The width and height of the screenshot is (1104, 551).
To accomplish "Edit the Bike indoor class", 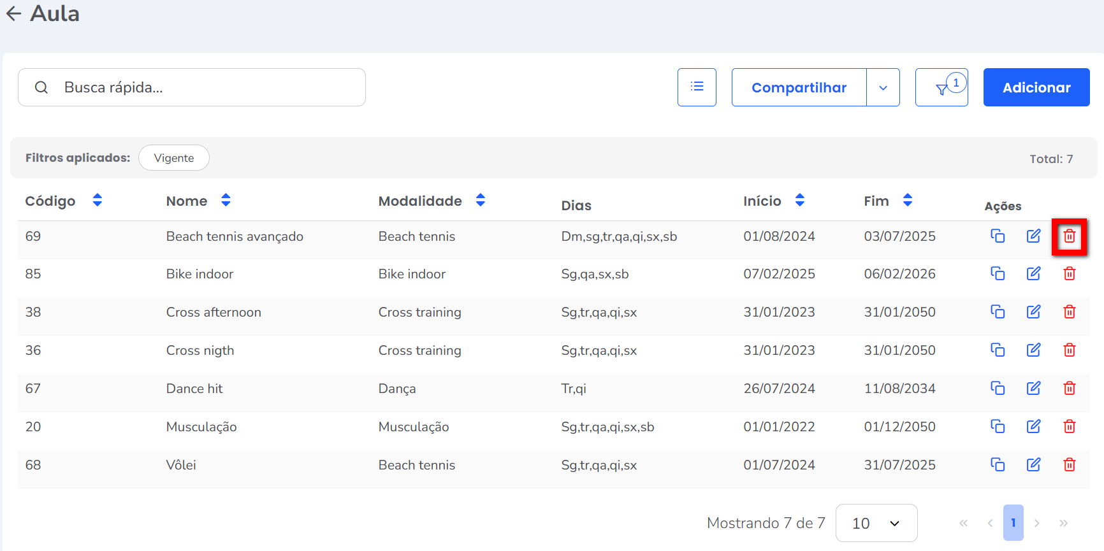I will click(1033, 273).
